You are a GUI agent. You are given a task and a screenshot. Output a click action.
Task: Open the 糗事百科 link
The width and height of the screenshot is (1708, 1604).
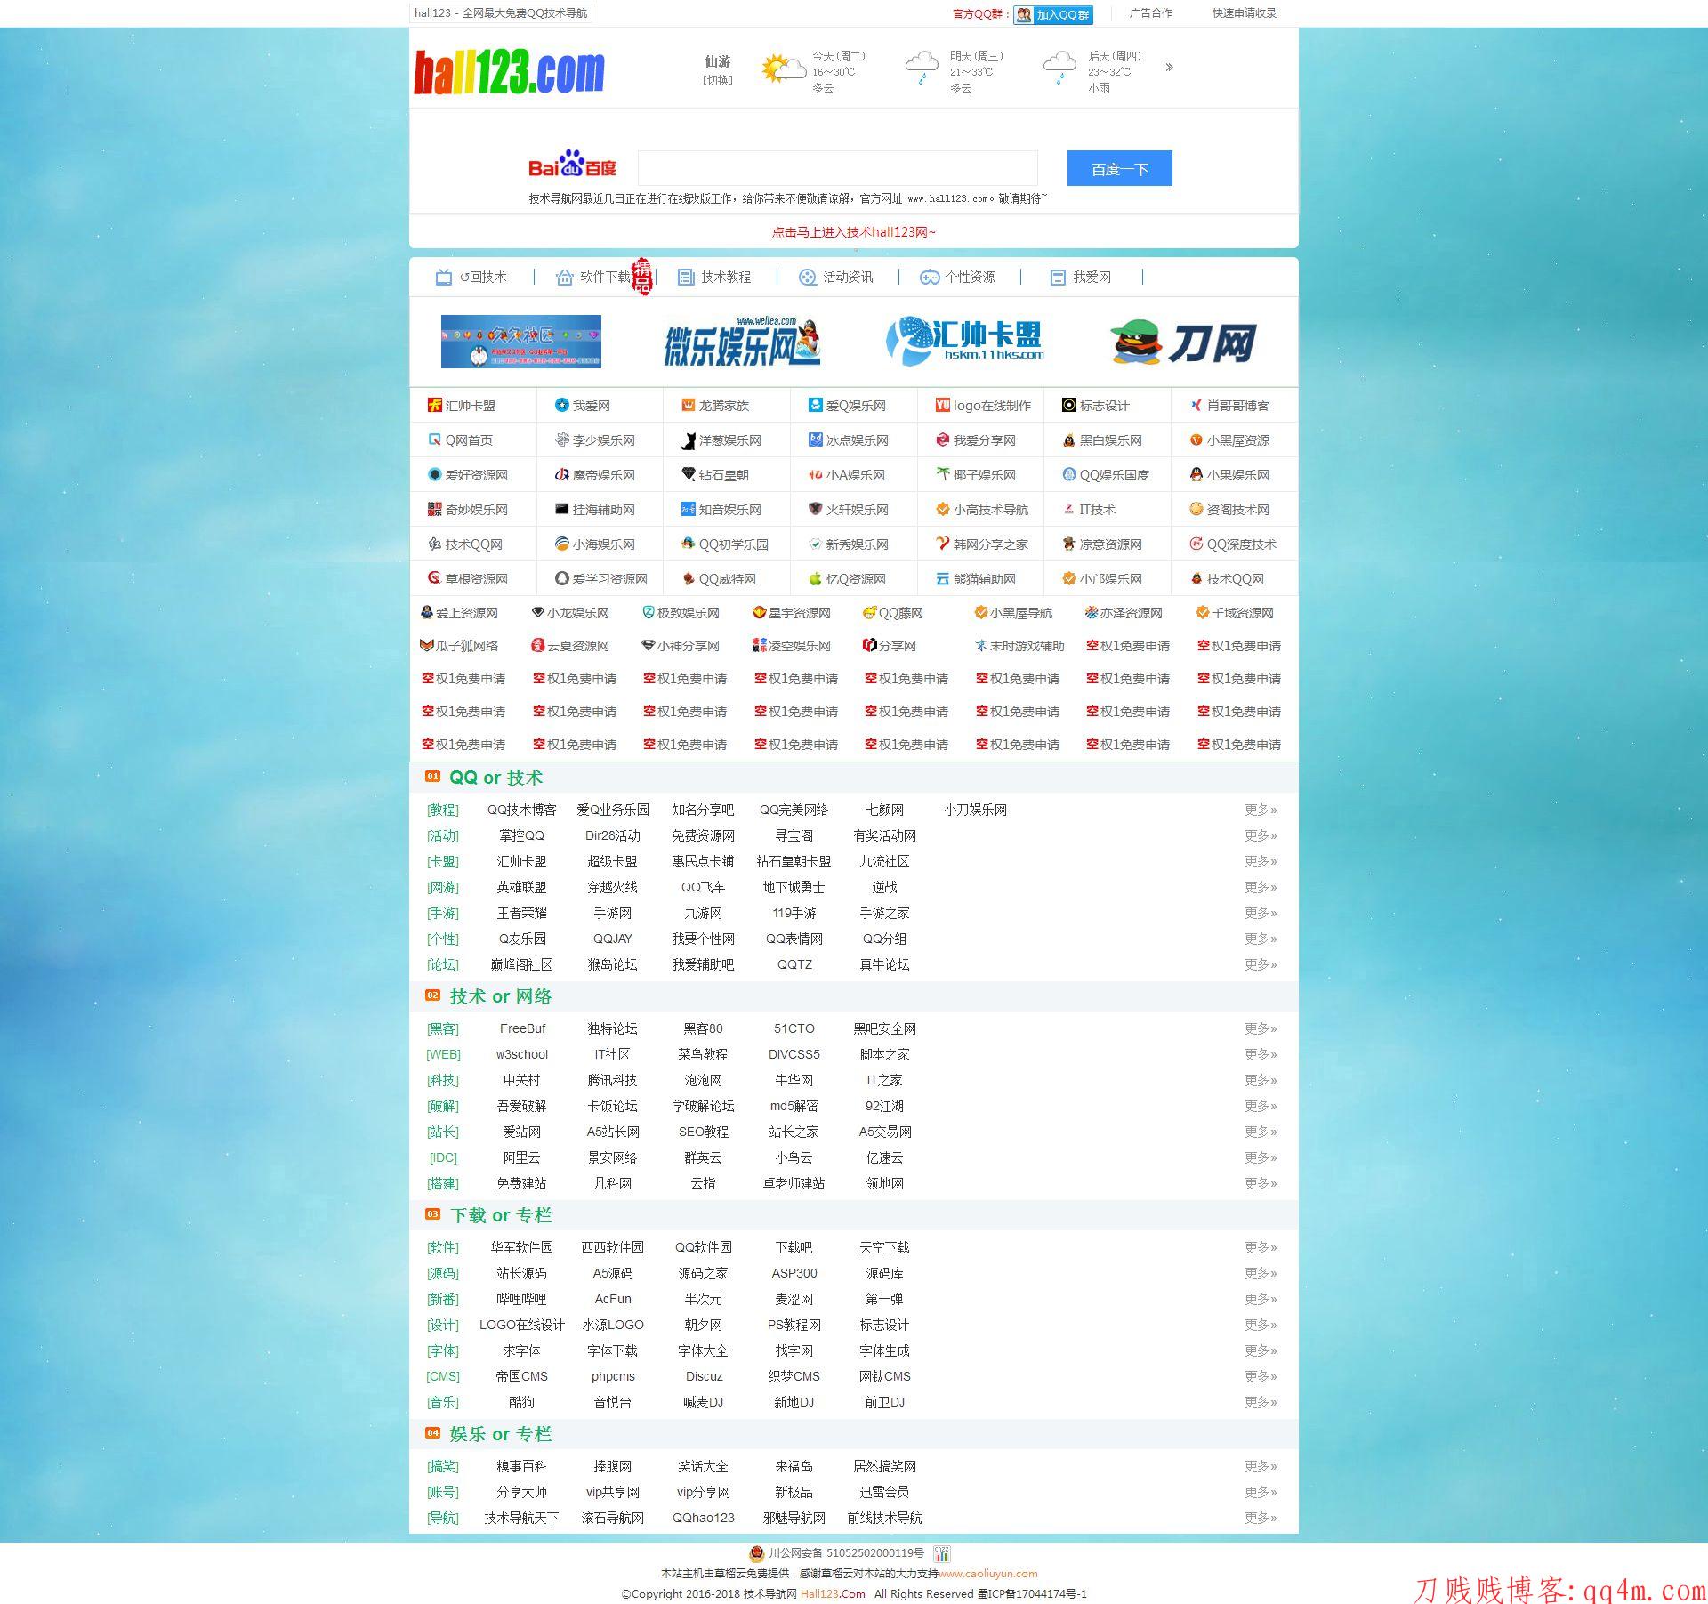(x=521, y=1467)
